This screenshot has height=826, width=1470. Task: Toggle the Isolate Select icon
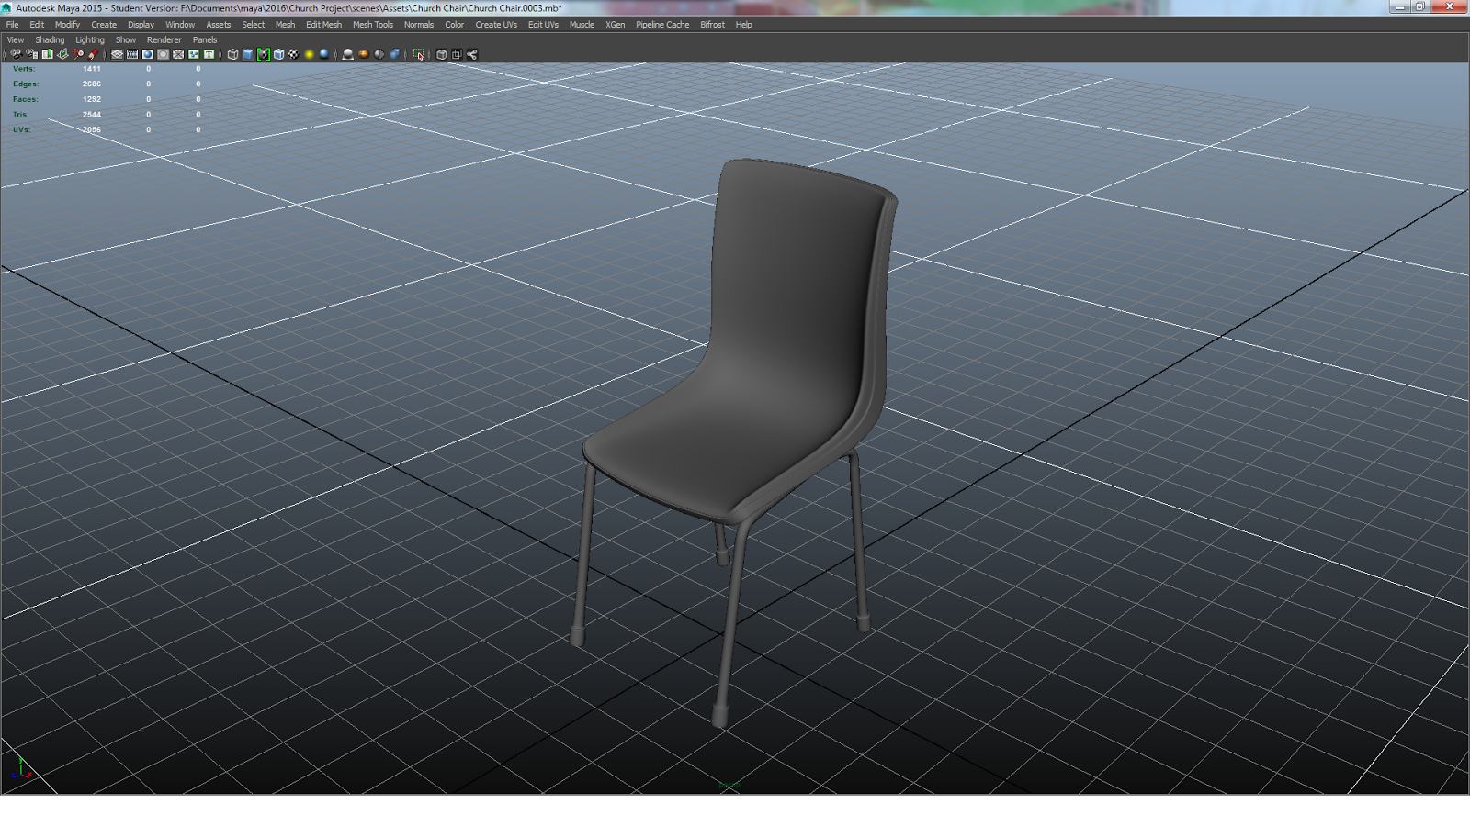point(419,54)
